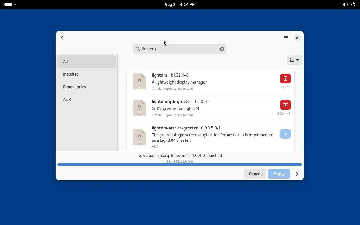Click the 1.2 MB size label
Viewport: 360px width, 225px height.
tap(285, 87)
